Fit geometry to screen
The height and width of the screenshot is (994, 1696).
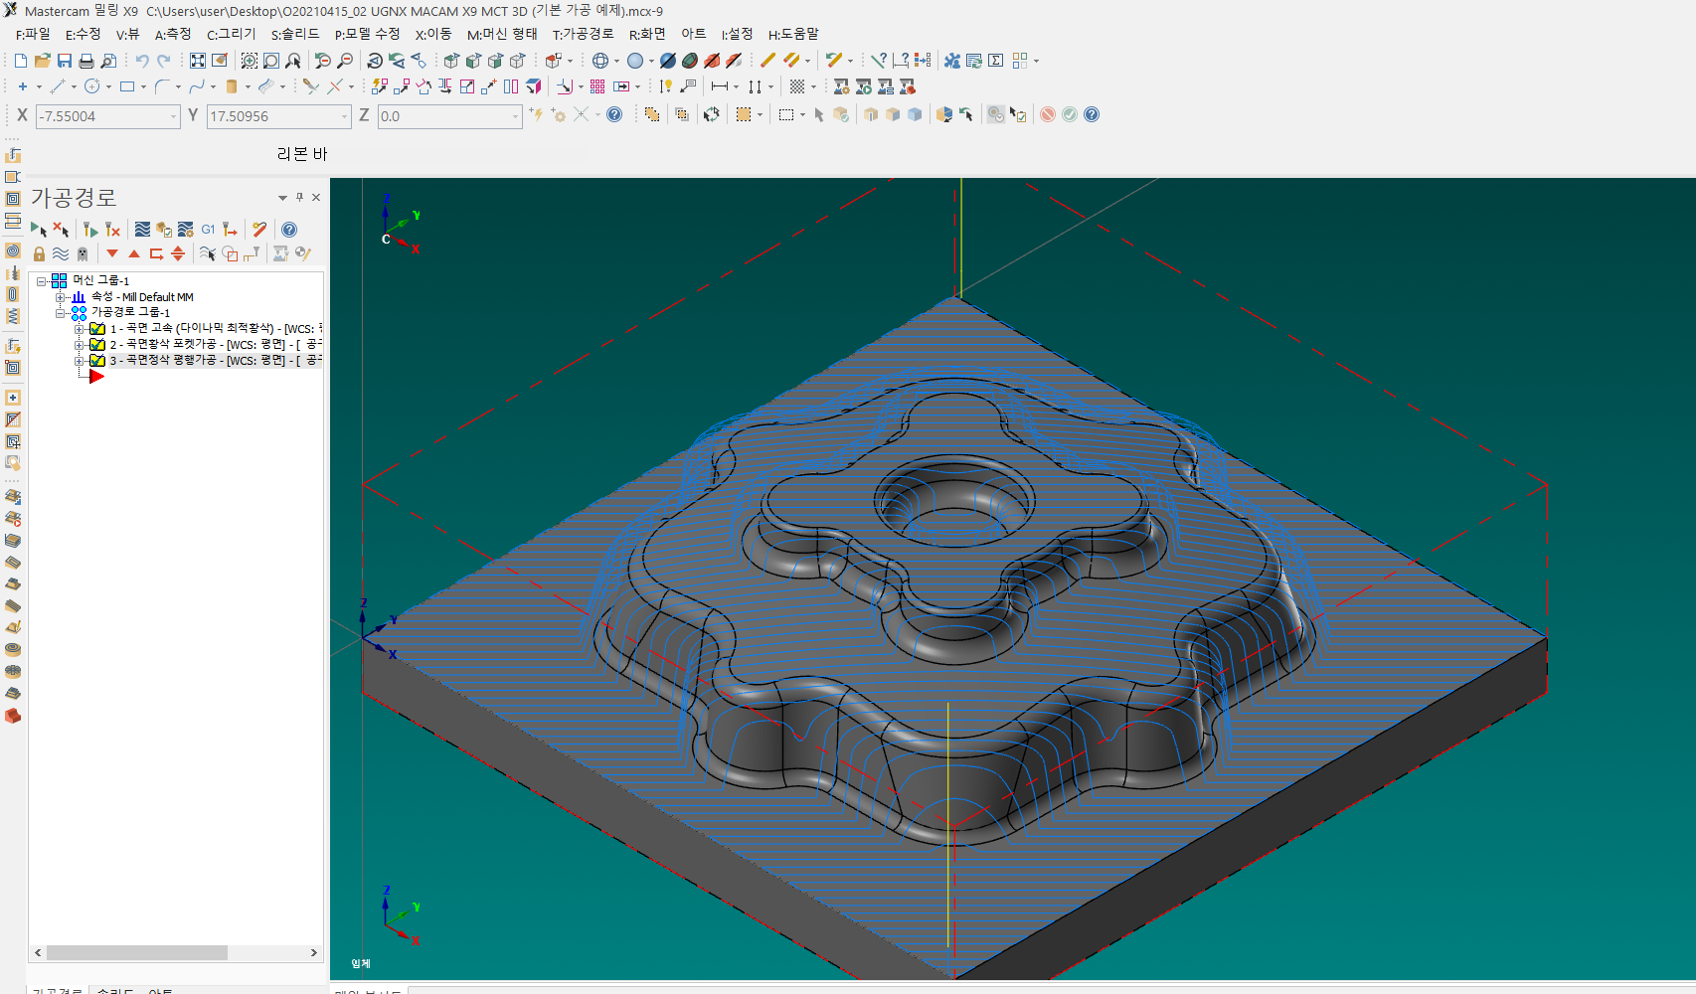(198, 61)
